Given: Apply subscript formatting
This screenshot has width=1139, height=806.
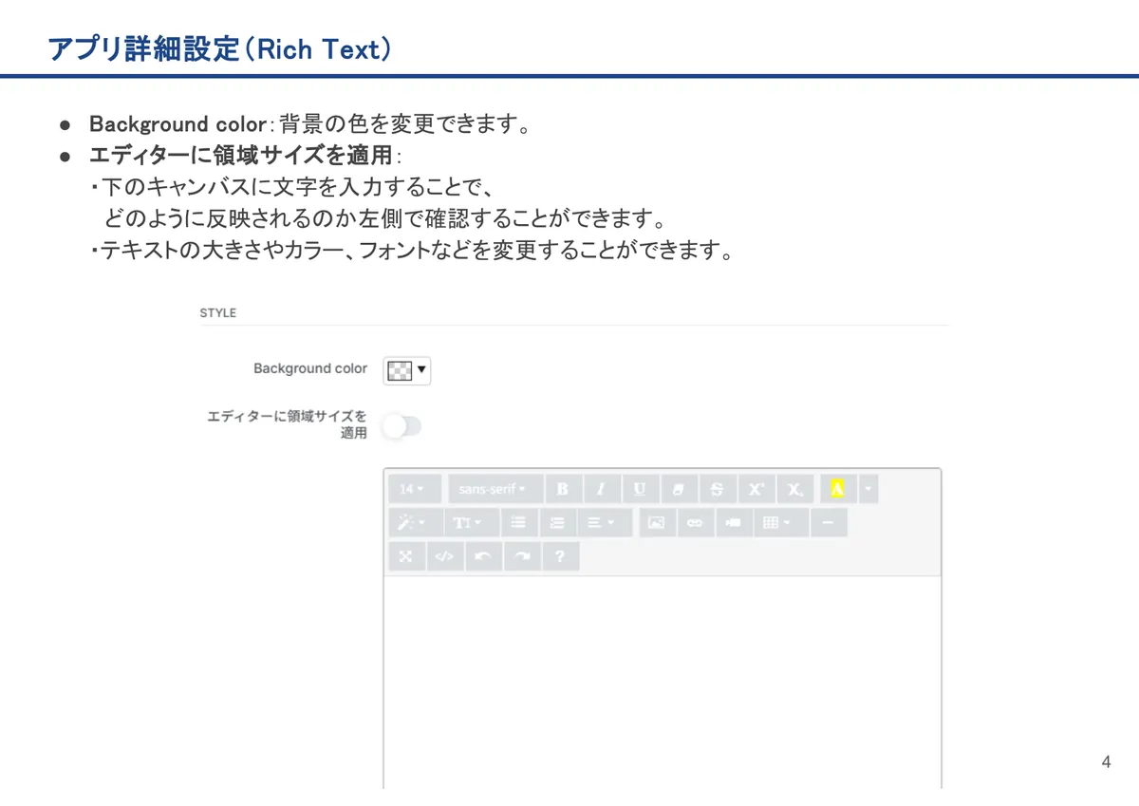Looking at the screenshot, I should pos(795,489).
